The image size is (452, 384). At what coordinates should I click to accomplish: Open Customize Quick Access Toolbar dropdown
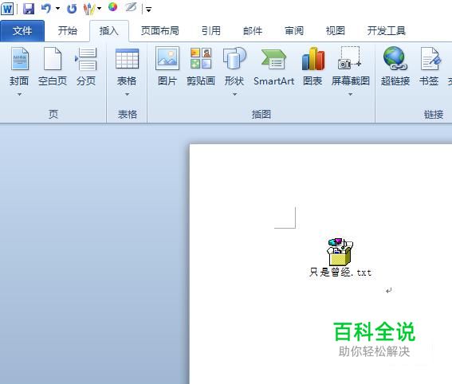point(149,10)
